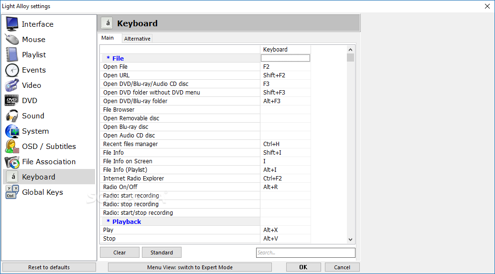Click the Alt+X shortcut cell
Image resolution: width=495 pixels, height=274 pixels.
click(285, 230)
